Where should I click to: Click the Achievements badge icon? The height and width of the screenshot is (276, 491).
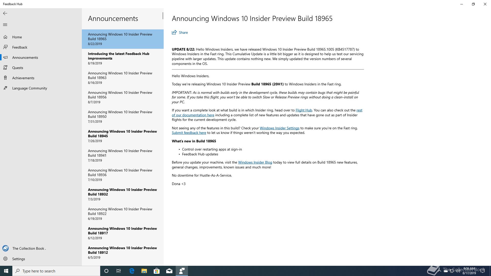point(5,78)
